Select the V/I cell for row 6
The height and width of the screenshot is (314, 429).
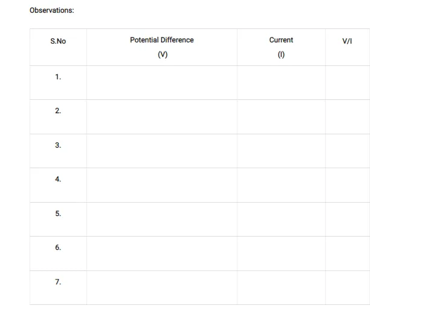tap(347, 253)
